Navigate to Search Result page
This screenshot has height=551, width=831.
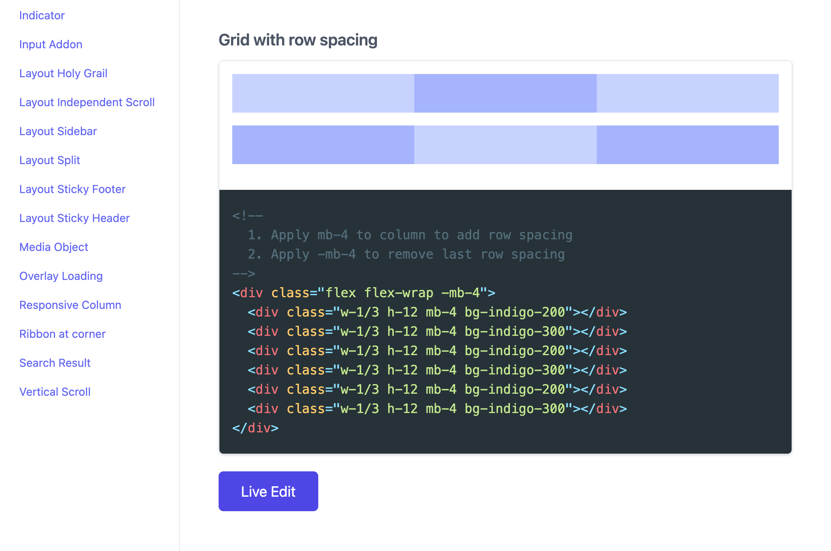pyautogui.click(x=55, y=363)
